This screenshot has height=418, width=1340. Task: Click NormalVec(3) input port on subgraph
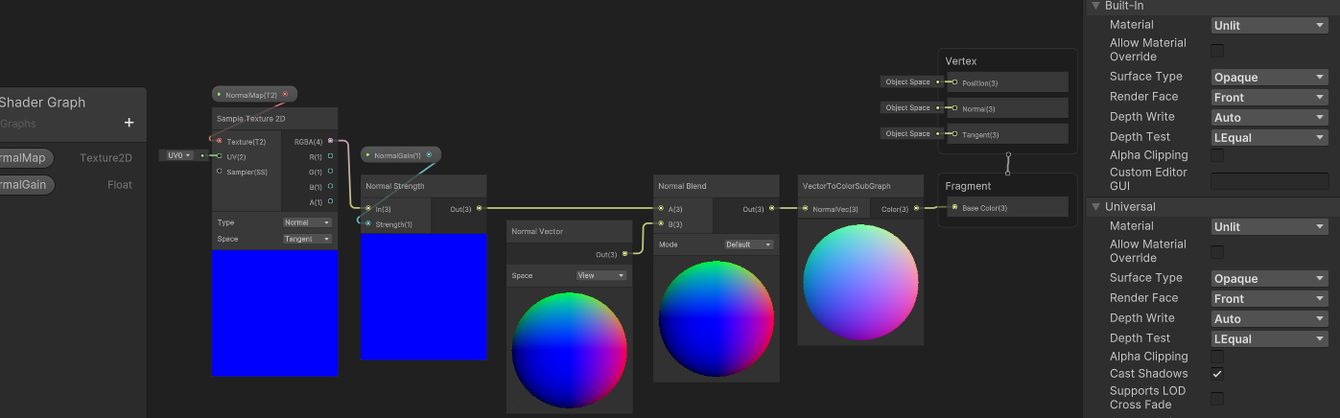point(805,208)
